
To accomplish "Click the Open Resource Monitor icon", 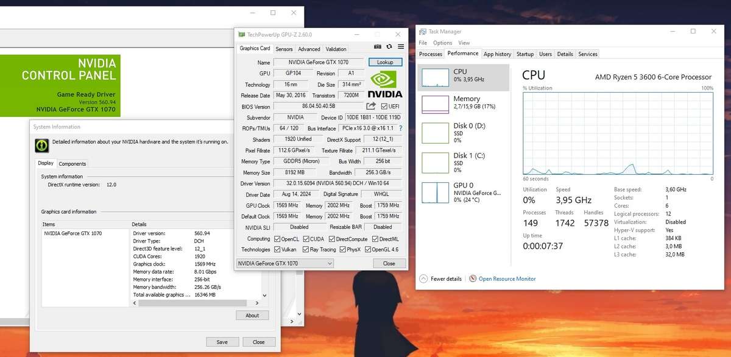I will [x=473, y=278].
